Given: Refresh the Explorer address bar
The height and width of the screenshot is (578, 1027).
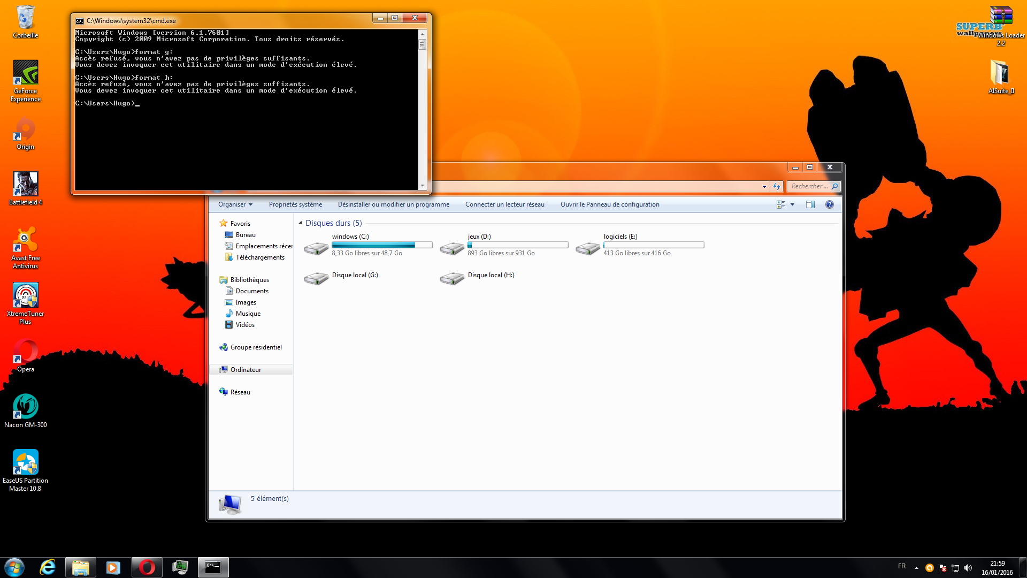Looking at the screenshot, I should pos(777,186).
